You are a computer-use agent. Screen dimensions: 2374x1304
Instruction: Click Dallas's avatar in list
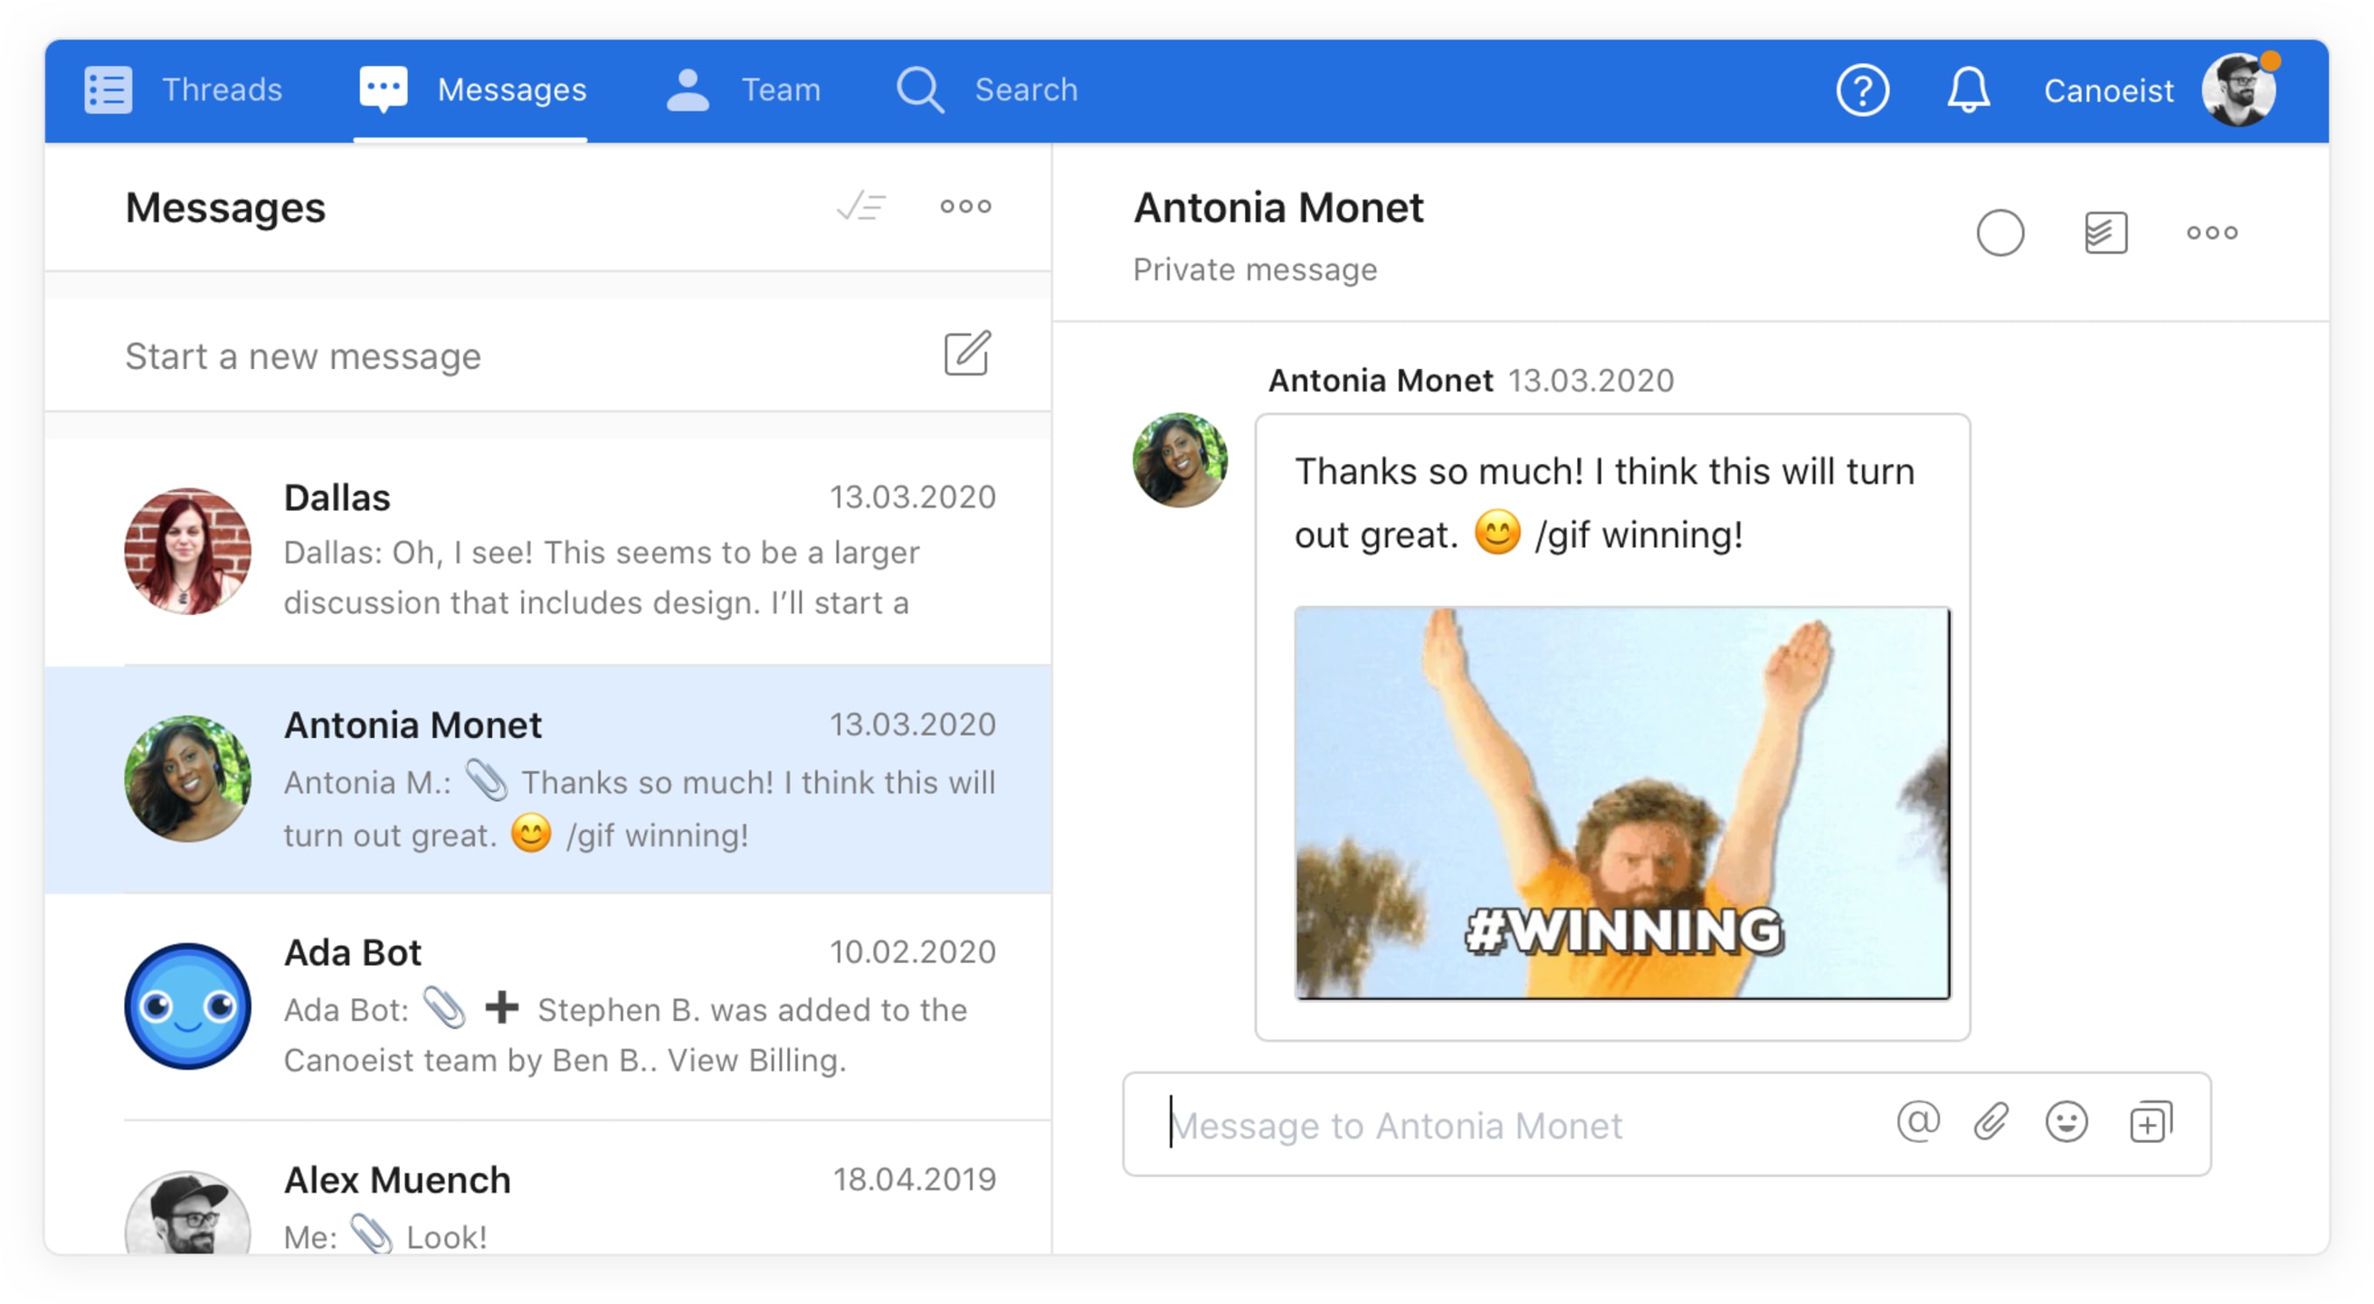click(188, 551)
